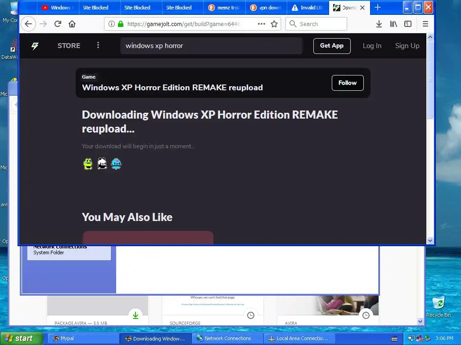Viewport: 461px width, 345px height.
Task: Click scroll up arrow of page scrollbar
Action: [x=430, y=37]
